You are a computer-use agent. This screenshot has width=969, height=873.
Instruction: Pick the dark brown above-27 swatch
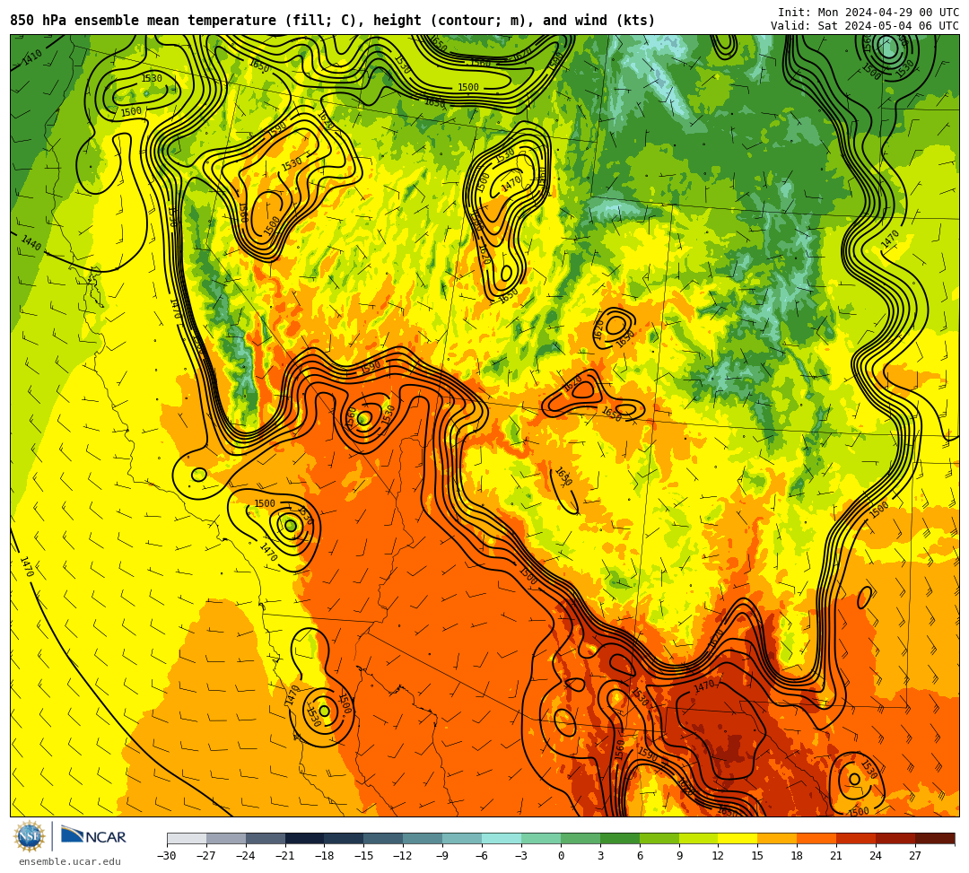[935, 838]
